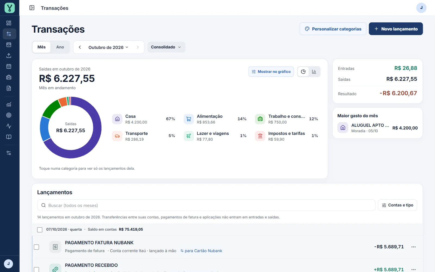
Task: Open the activity pulse icon in sidebar
Action: [x=9, y=126]
